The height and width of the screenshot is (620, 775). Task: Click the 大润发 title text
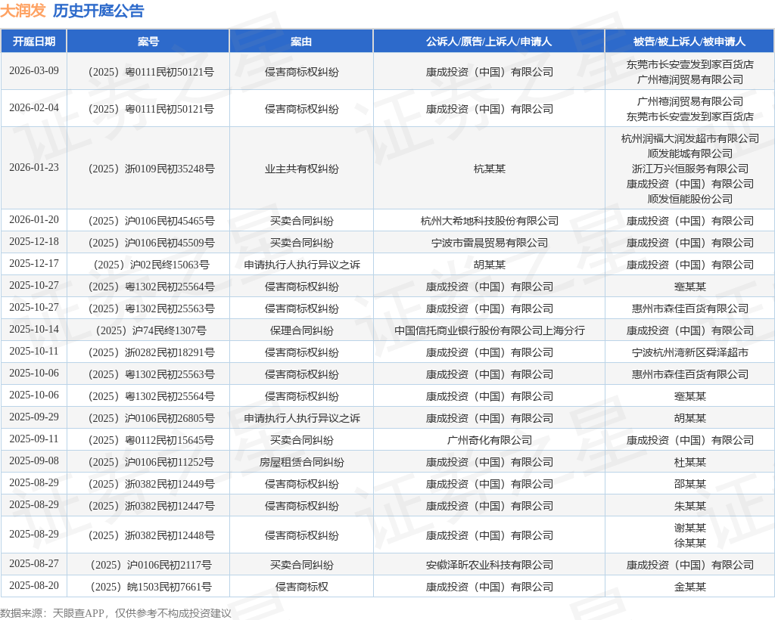click(23, 11)
